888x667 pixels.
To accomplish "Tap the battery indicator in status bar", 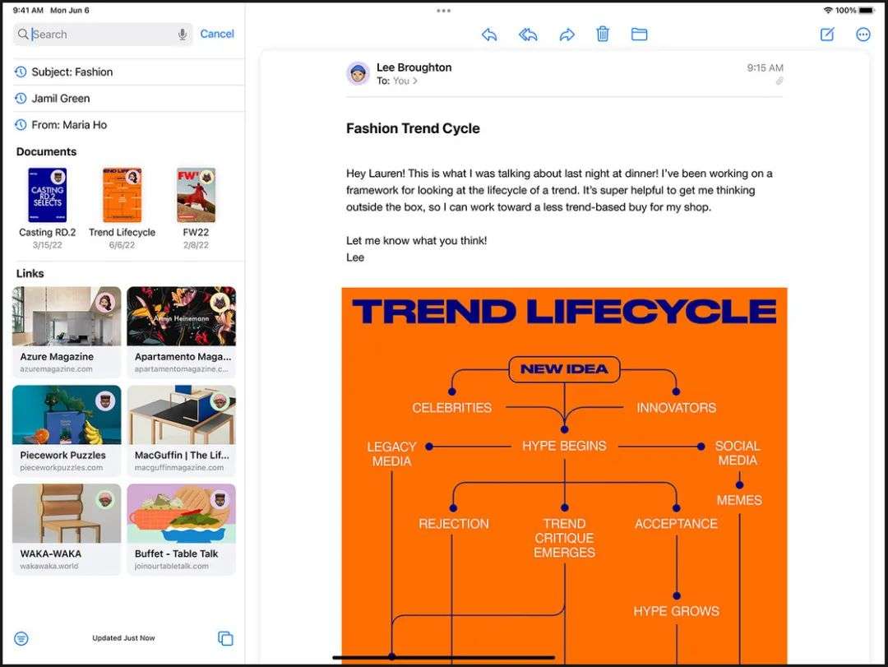I will (867, 10).
